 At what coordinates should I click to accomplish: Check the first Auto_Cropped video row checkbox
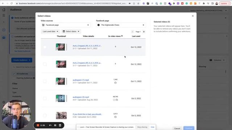click(x=45, y=47)
